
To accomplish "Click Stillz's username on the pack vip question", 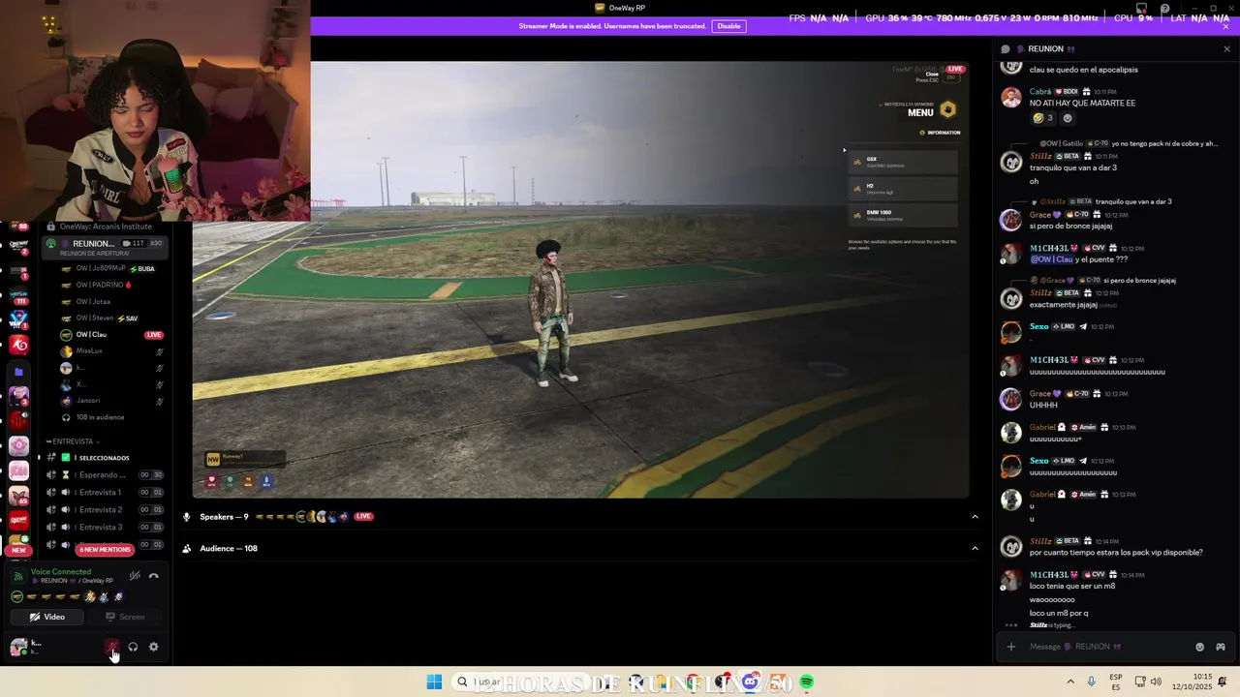I will [x=1040, y=541].
